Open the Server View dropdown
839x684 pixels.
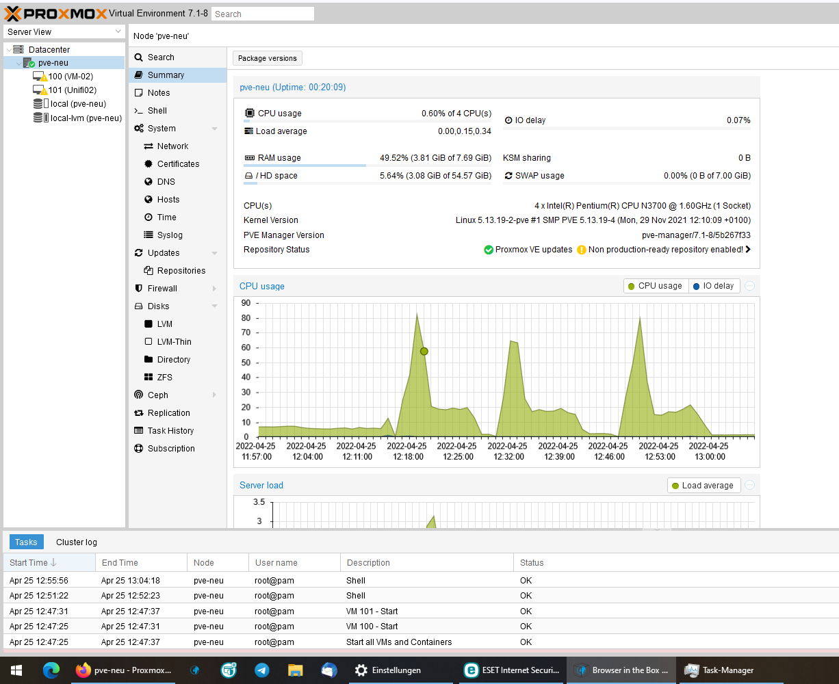point(64,32)
